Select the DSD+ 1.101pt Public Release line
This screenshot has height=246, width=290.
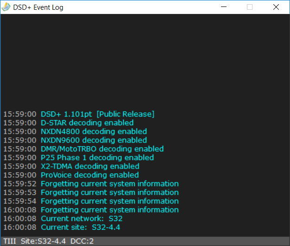pyautogui.click(x=79, y=114)
